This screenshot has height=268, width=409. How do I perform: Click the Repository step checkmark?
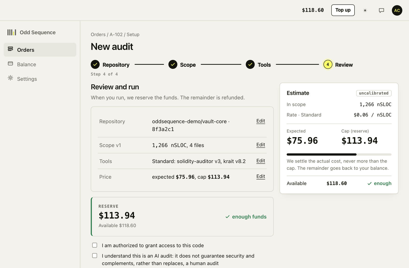pos(95,65)
